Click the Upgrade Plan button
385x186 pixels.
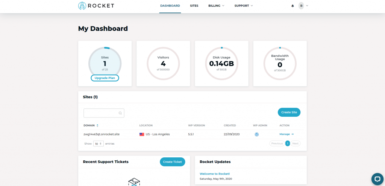tap(105, 78)
